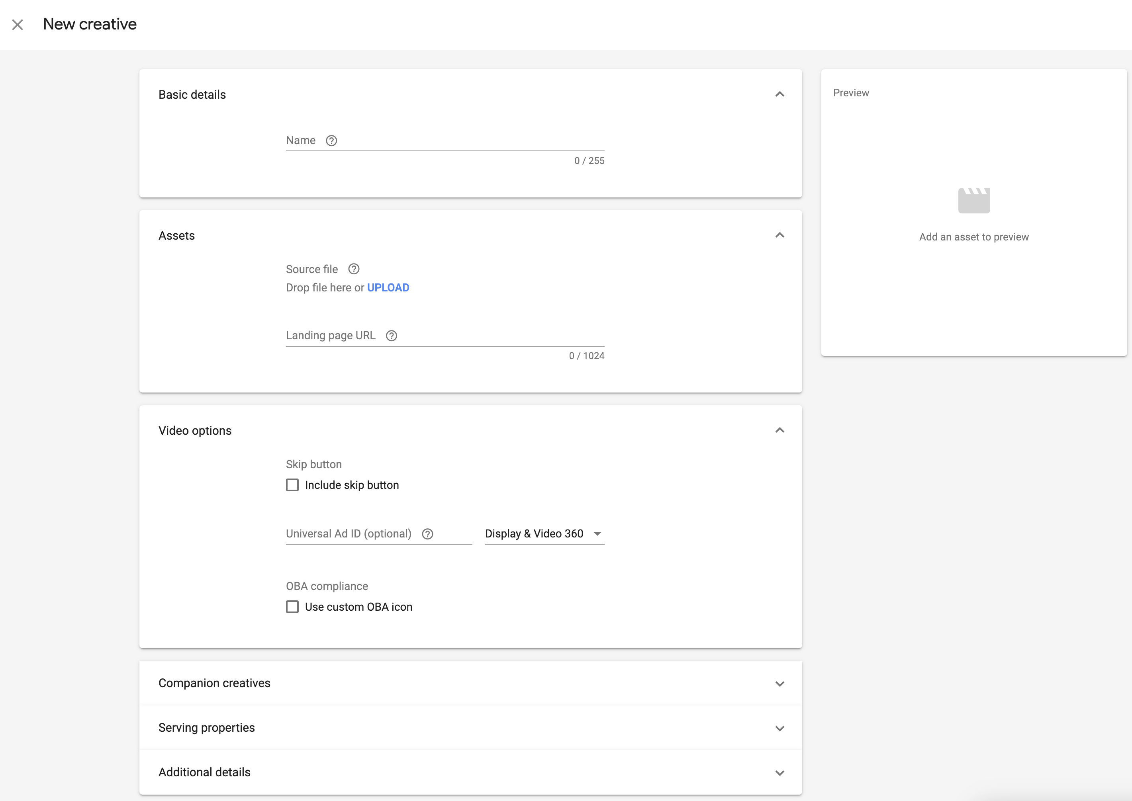Enable Include skip button checkbox
This screenshot has width=1132, height=801.
click(x=292, y=485)
